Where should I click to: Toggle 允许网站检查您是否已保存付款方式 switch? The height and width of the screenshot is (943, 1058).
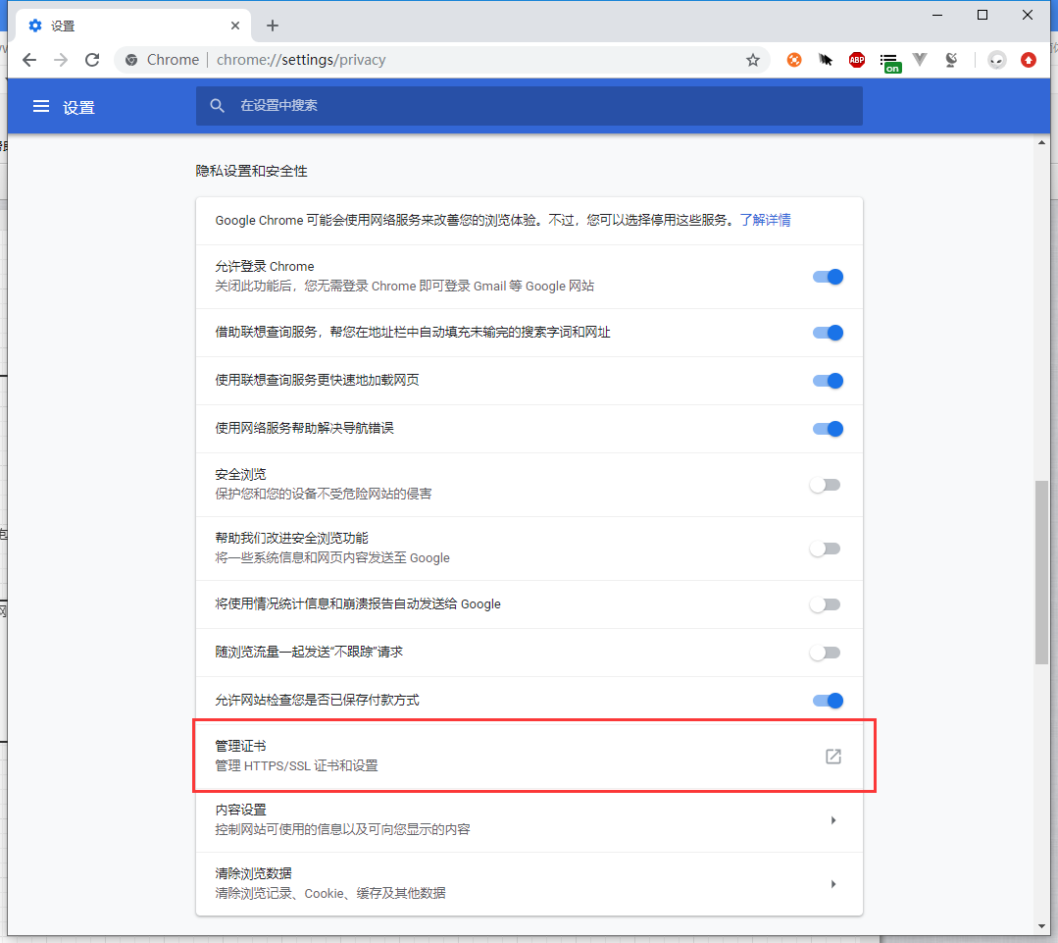pyautogui.click(x=828, y=701)
